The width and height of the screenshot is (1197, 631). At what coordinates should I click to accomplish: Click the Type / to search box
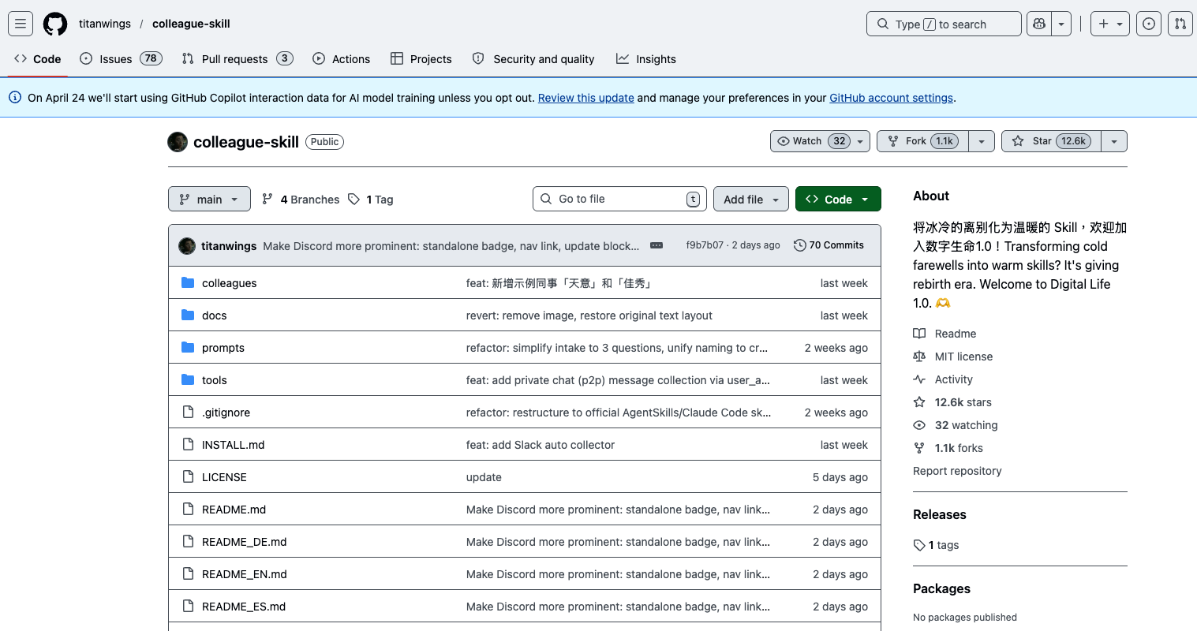944,24
